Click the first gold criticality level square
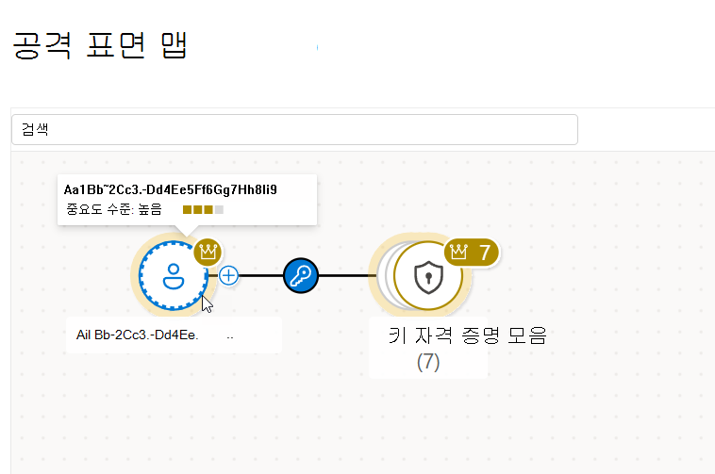Viewport: 715px width, 474px height. tap(187, 209)
